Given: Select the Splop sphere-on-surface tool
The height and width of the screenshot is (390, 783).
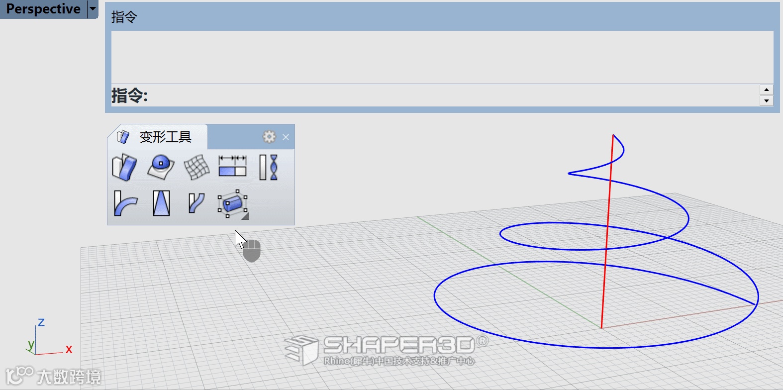Looking at the screenshot, I should coord(161,167).
